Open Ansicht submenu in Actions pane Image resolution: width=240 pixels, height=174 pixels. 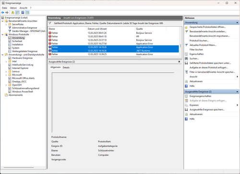193,76
